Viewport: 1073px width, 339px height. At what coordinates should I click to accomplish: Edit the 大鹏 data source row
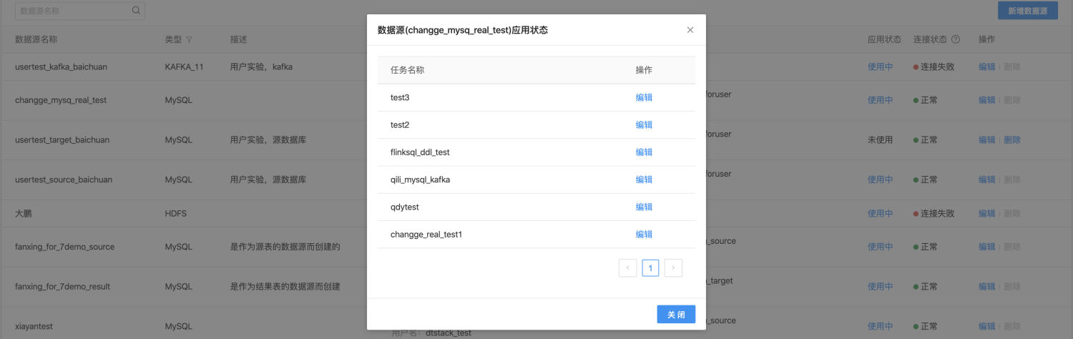(x=986, y=213)
